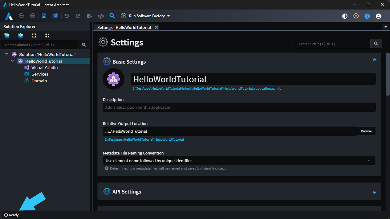The width and height of the screenshot is (390, 219).
Task: Click the Solution Explorer search magnifier button
Action: coord(84,45)
